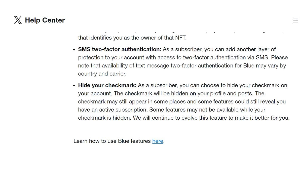Image resolution: width=302 pixels, height=170 pixels.
Task: Click the line starting "your account. The checkmark will be hidden"
Action: click(171, 93)
